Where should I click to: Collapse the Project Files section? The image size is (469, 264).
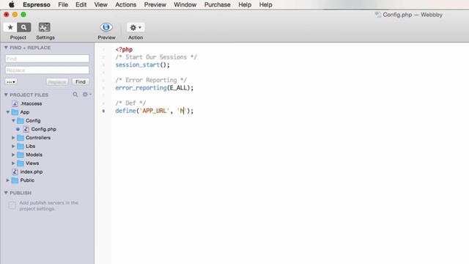6,95
